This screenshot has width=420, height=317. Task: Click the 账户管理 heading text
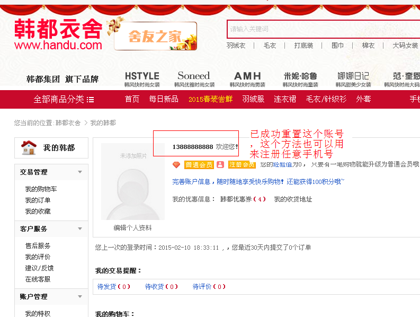tap(33, 297)
